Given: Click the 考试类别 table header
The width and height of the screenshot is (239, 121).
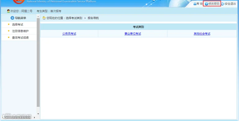Looking at the screenshot, I should 138,27.
